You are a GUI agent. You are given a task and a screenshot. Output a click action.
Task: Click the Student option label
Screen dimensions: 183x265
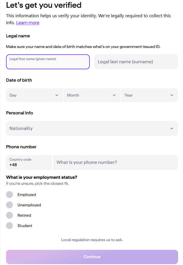click(x=25, y=226)
